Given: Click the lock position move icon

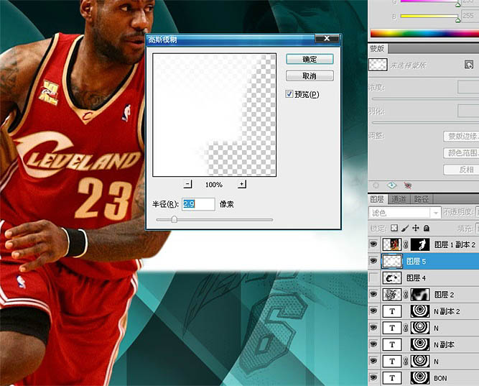Looking at the screenshot, I should point(416,228).
